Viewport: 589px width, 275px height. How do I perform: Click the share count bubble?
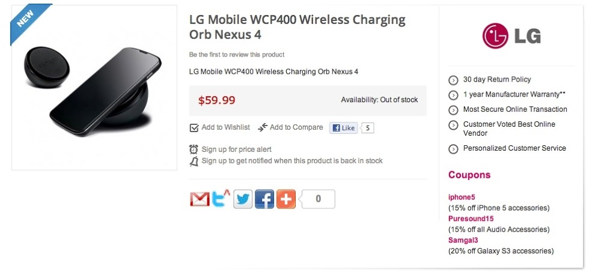[318, 199]
